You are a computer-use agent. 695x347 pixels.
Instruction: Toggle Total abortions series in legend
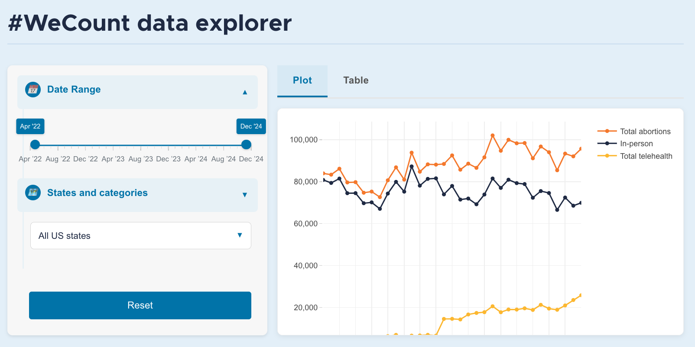pos(634,131)
